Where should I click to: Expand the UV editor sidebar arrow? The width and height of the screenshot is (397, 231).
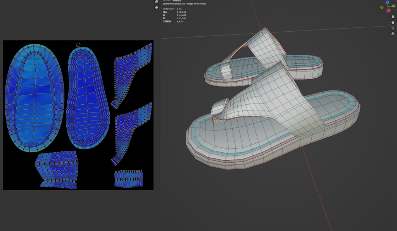tap(161, 1)
